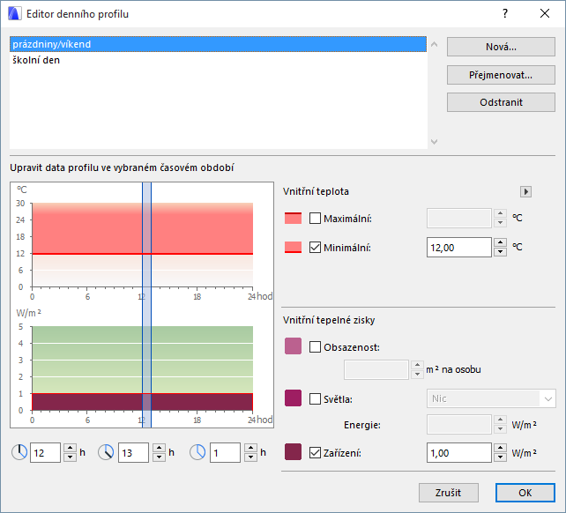Click the start time clock icon
The width and height of the screenshot is (566, 513).
(x=19, y=452)
